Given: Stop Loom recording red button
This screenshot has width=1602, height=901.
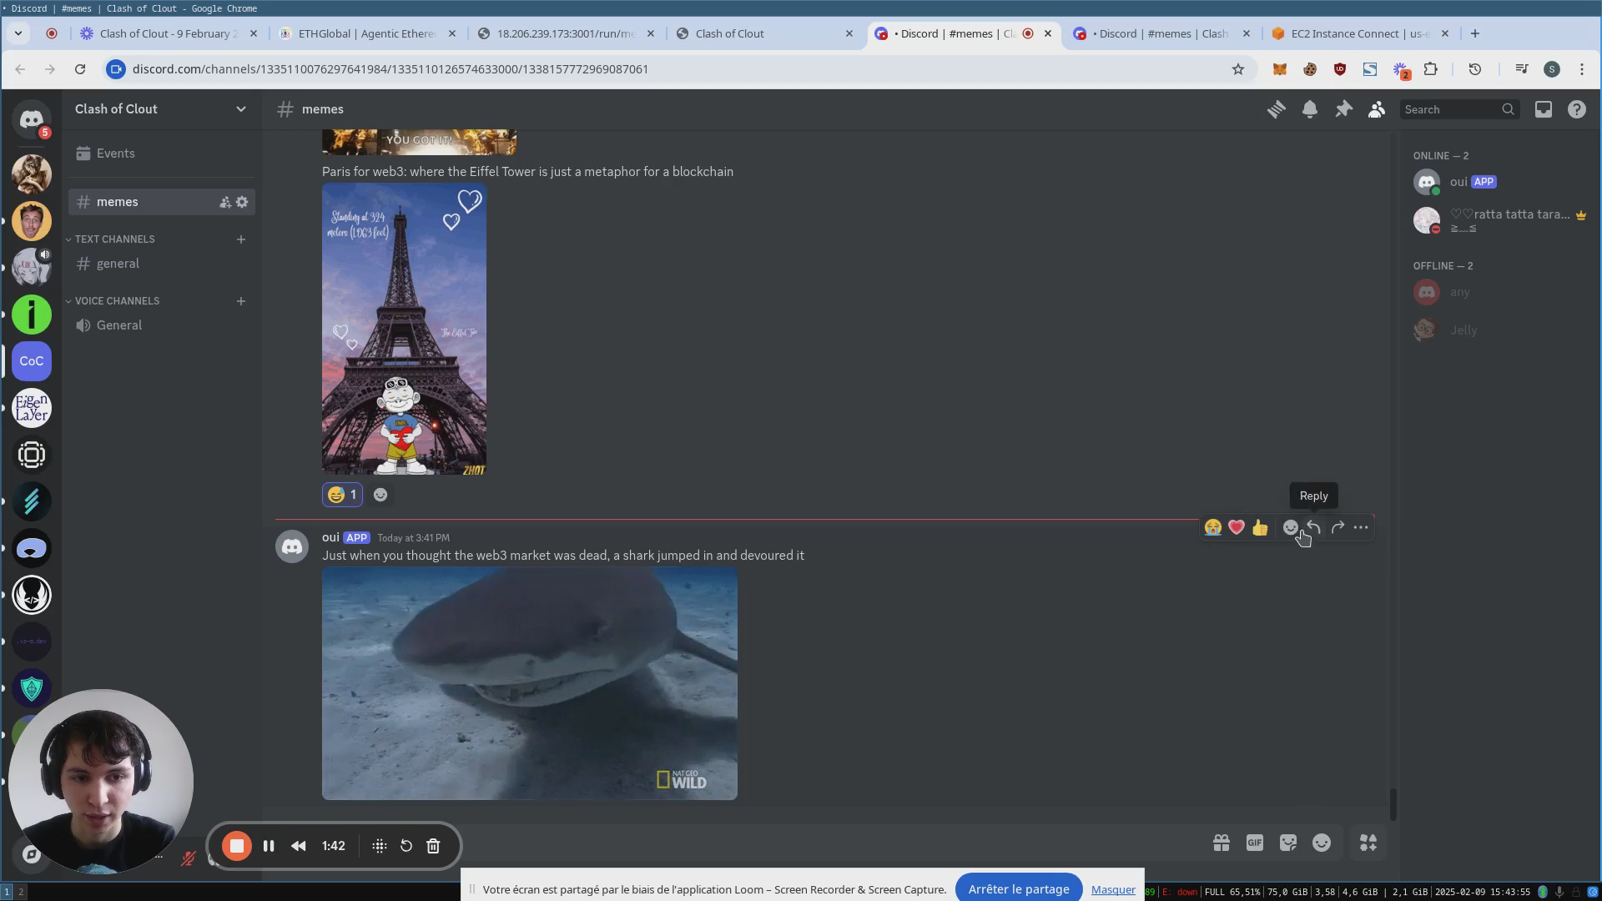Looking at the screenshot, I should coord(237,846).
